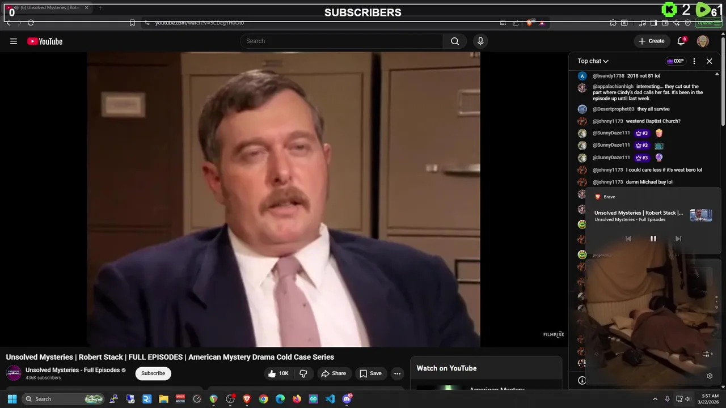The width and height of the screenshot is (726, 408).
Task: Like the video with thumbs up
Action: tap(279, 373)
